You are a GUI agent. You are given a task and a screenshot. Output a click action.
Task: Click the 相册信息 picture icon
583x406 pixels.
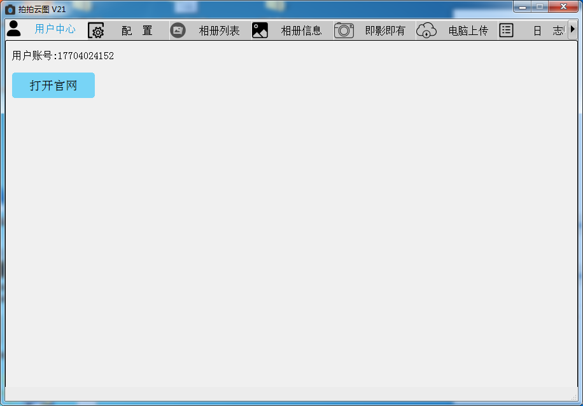click(x=260, y=29)
